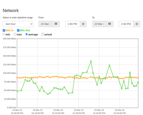
Task: Click the Bits Out legend label
Action: point(25,30)
